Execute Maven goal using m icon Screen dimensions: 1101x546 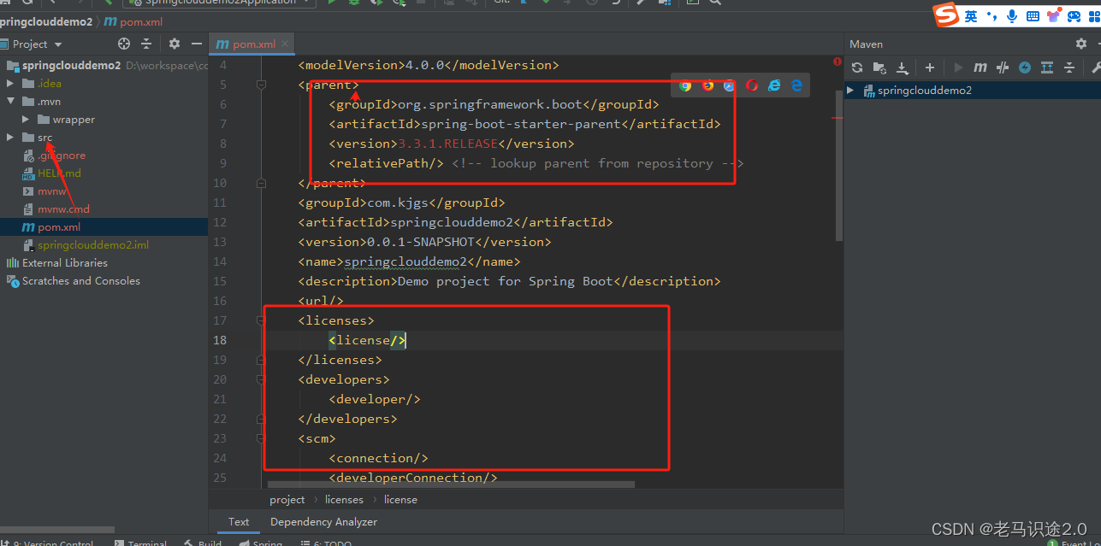pyautogui.click(x=980, y=68)
